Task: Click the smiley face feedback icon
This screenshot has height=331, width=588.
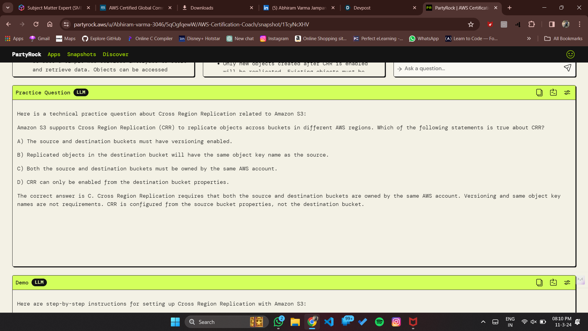Action: click(570, 54)
